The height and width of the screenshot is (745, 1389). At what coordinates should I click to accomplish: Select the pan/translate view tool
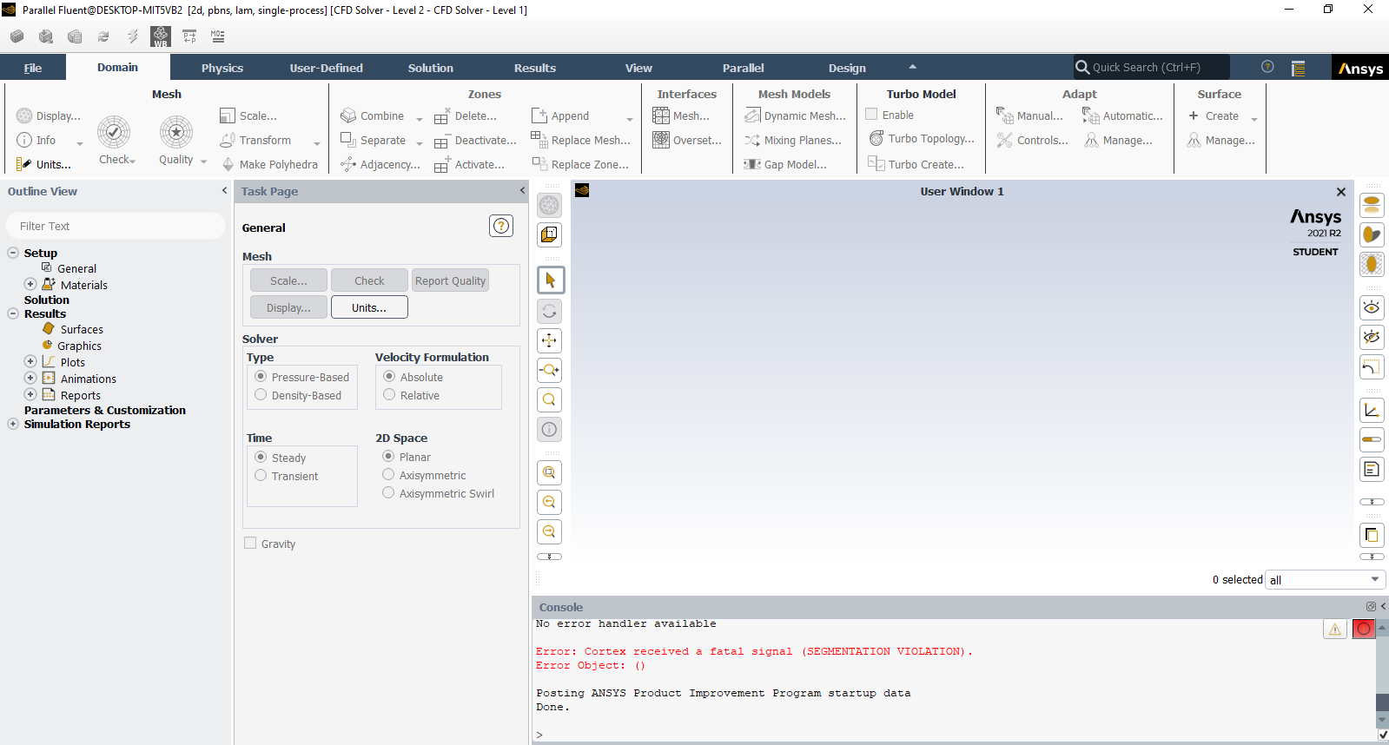550,340
